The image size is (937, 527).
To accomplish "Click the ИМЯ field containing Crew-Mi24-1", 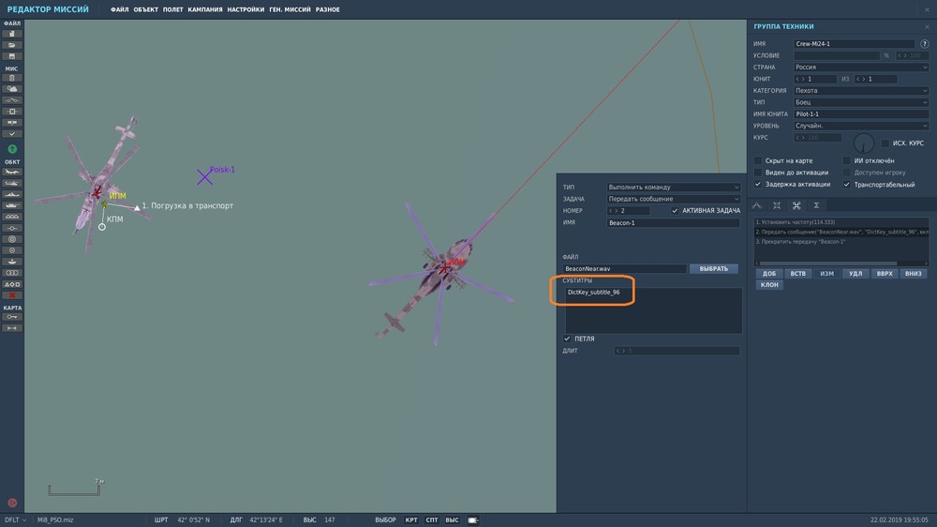I will coord(854,44).
